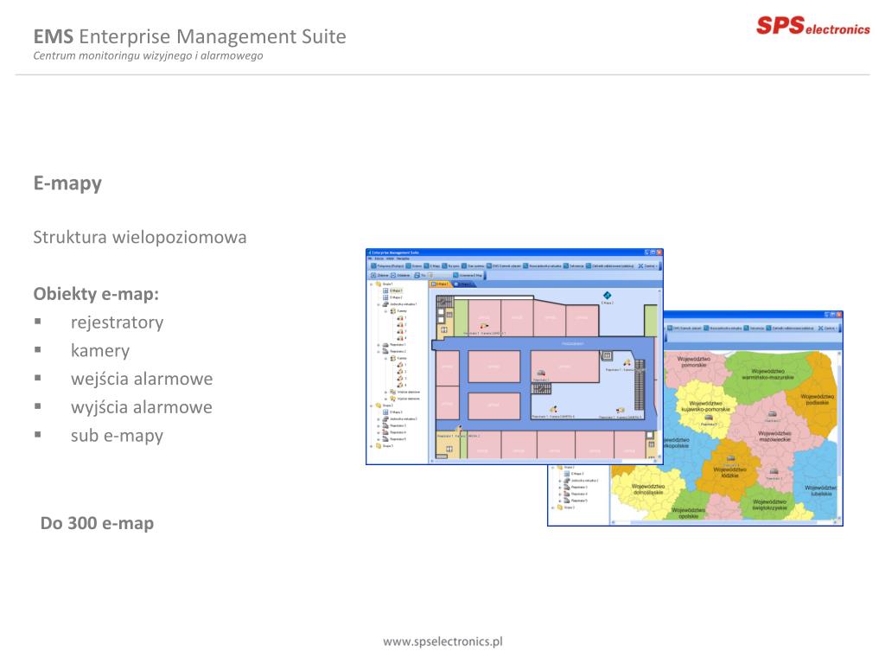Select the Grupa 1 folder in the tree
885x664 pixels.
coord(384,284)
